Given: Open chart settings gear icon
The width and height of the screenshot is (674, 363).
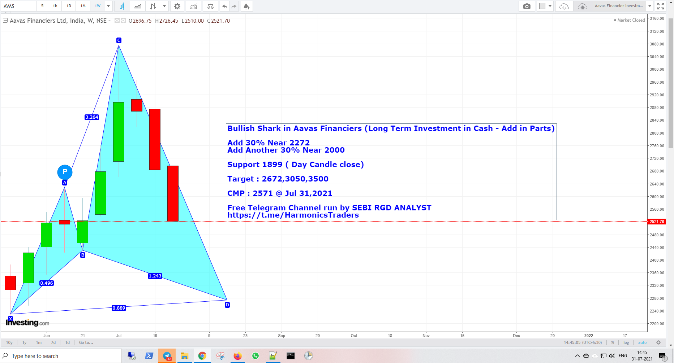Looking at the screenshot, I should (177, 6).
